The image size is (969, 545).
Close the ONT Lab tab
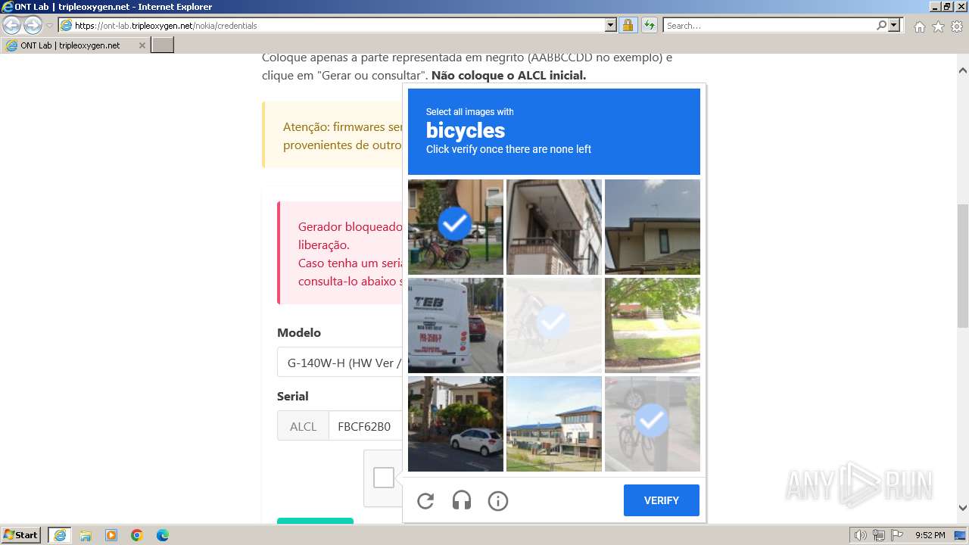(x=142, y=45)
